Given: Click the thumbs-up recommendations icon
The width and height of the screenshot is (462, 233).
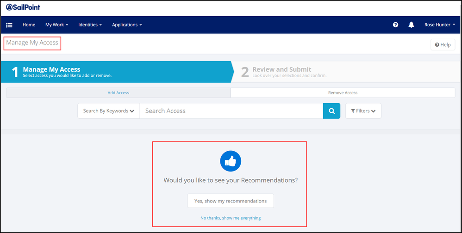Looking at the screenshot, I should [231, 161].
